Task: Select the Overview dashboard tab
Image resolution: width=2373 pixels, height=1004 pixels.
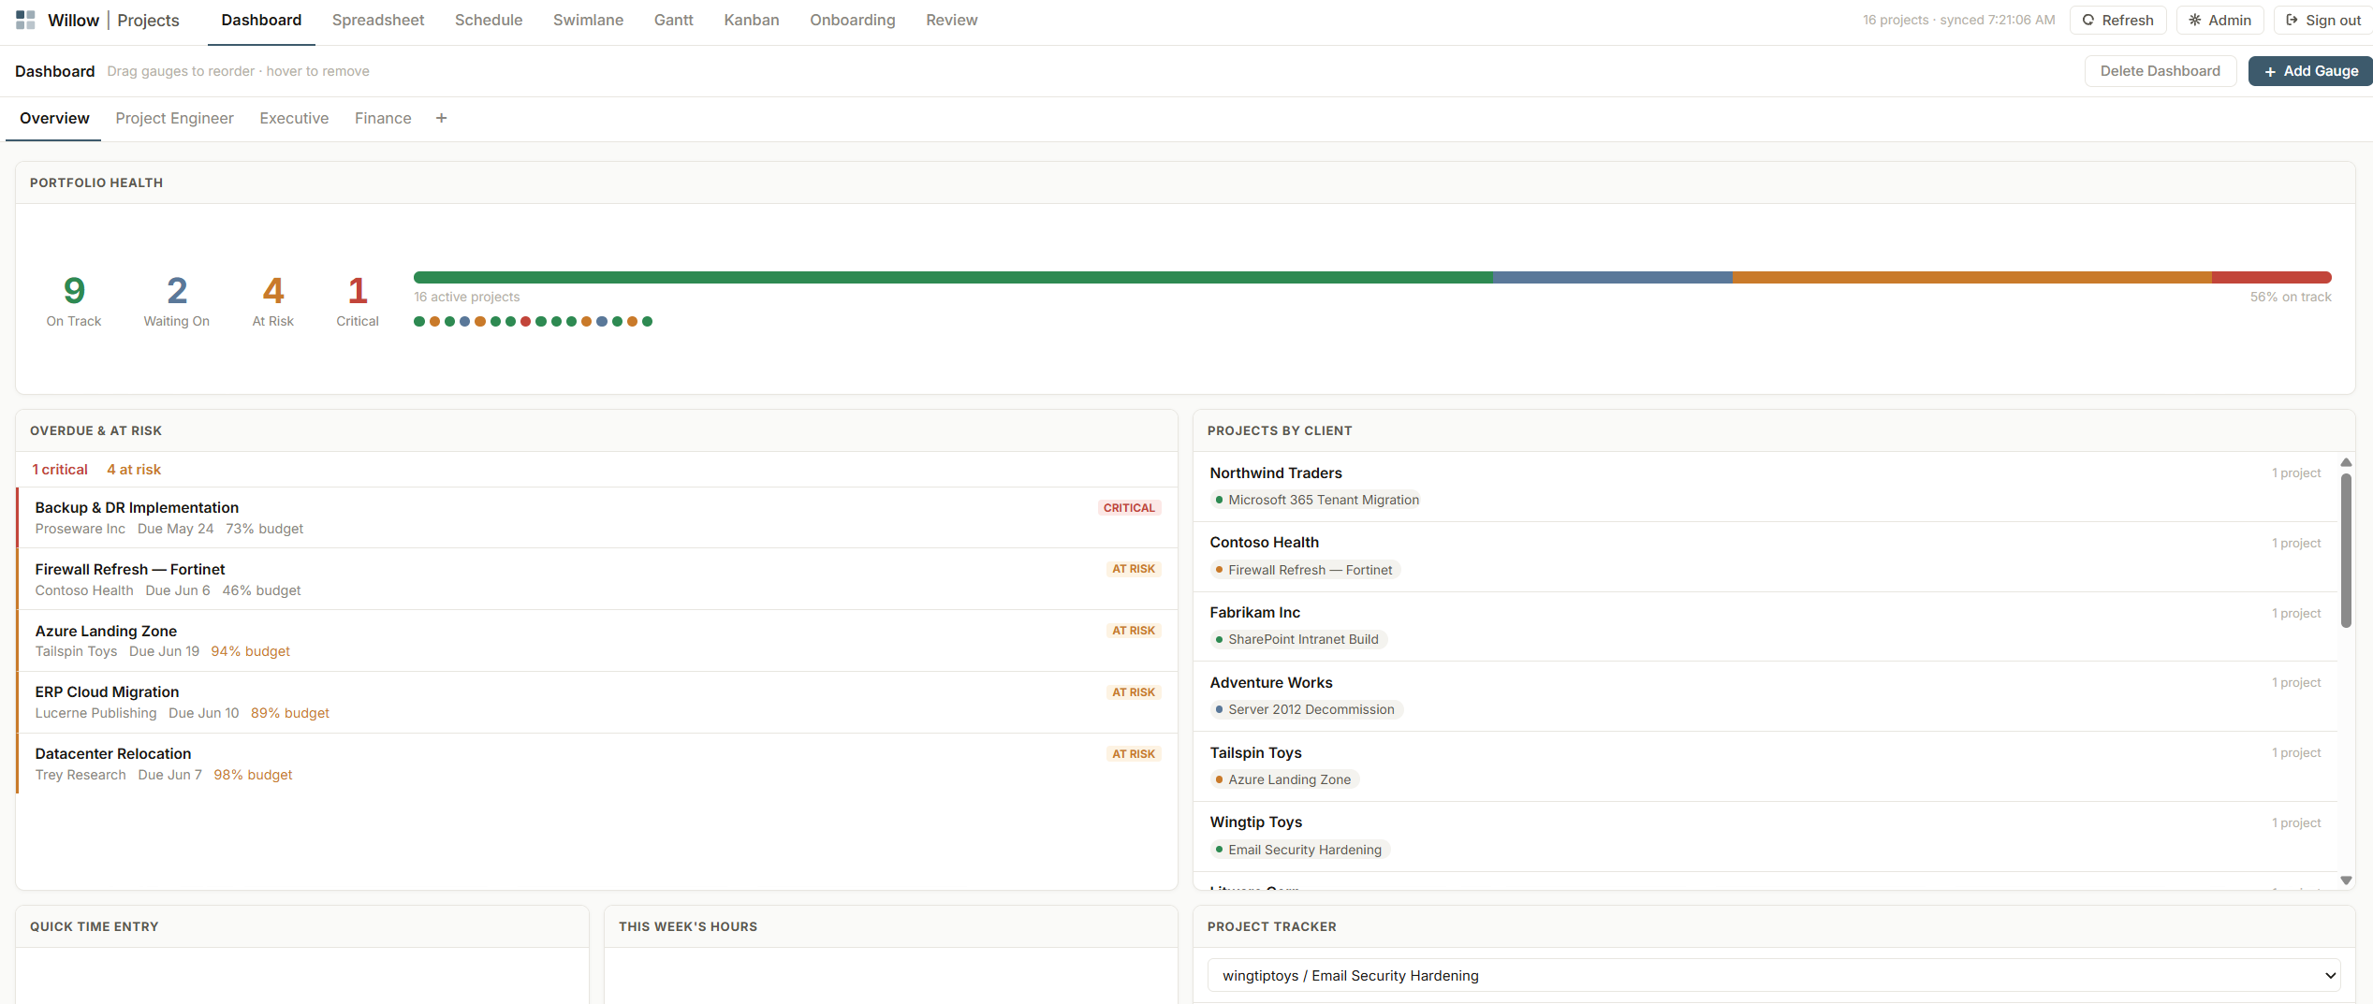Action: coord(54,118)
